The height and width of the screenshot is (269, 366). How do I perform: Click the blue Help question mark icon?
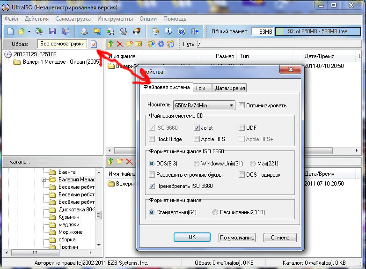(182, 31)
